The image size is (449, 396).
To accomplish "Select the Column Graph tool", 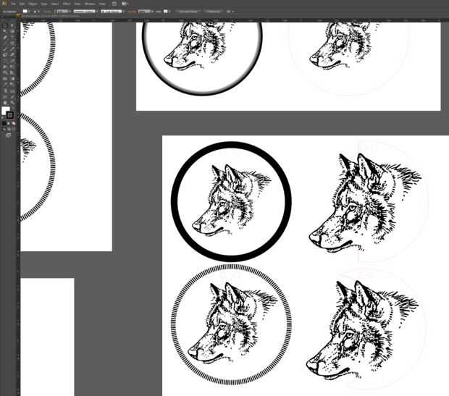I will [12, 90].
